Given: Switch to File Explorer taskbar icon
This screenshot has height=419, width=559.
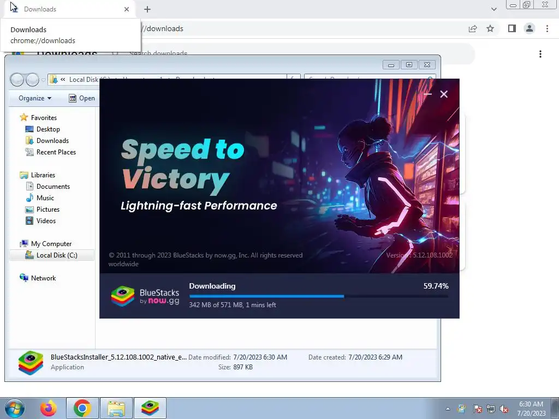Looking at the screenshot, I should 116,408.
